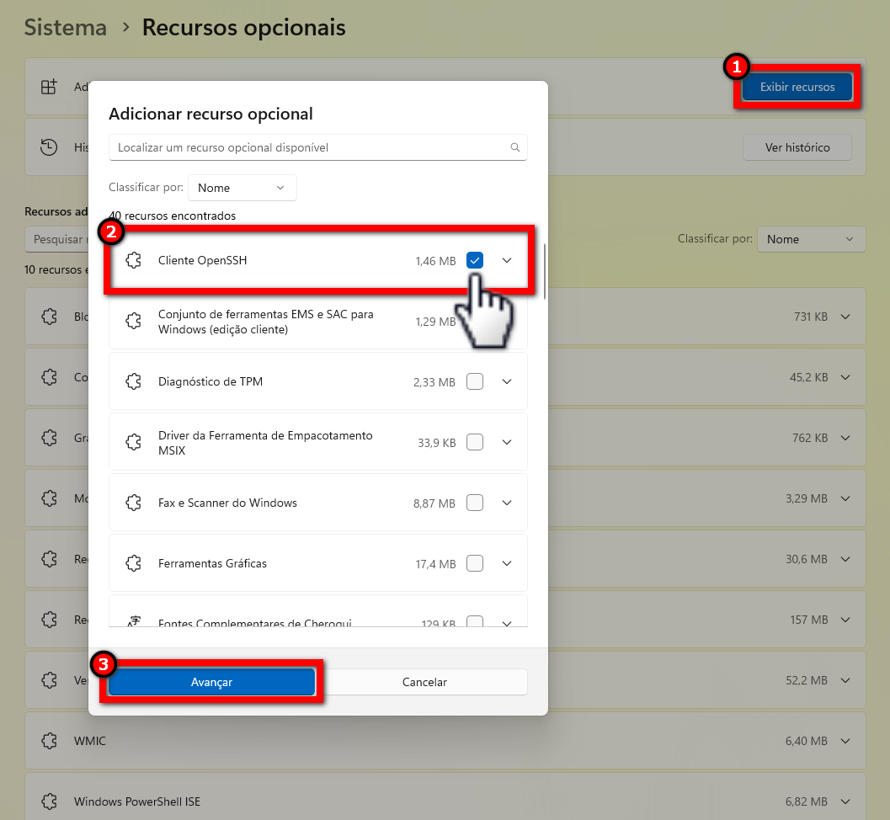Expand the 762 KB installed feature row
Viewport: 890px width, 820px height.
pyautogui.click(x=845, y=438)
